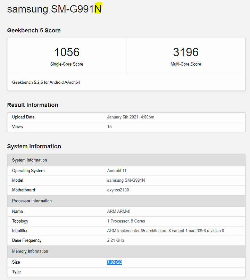Click the Identifier label
Screen dimensions: 250x280
[20, 231]
